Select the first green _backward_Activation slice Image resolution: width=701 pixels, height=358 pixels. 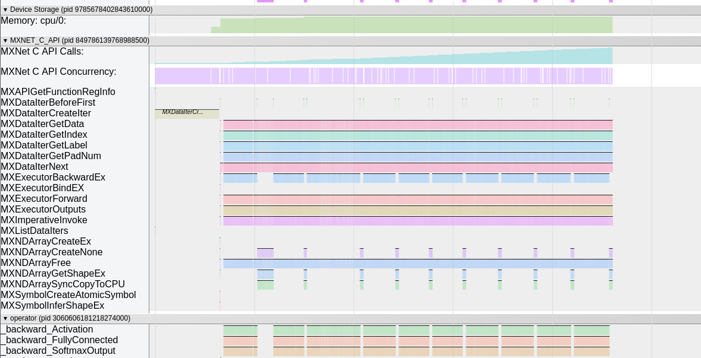[240, 330]
